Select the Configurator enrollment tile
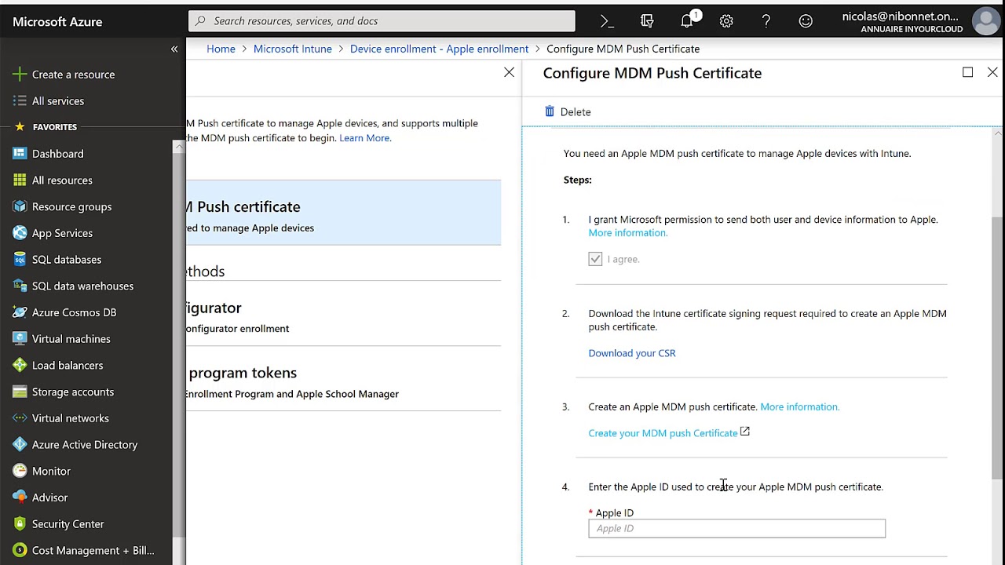Image resolution: width=1005 pixels, height=565 pixels. [x=344, y=314]
